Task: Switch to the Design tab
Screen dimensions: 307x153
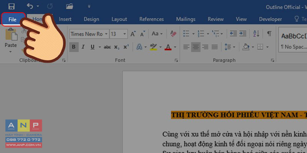Action: point(91,19)
